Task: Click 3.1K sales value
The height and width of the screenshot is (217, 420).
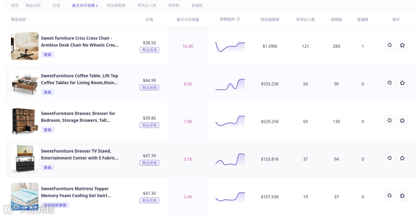Action: pyautogui.click(x=188, y=159)
